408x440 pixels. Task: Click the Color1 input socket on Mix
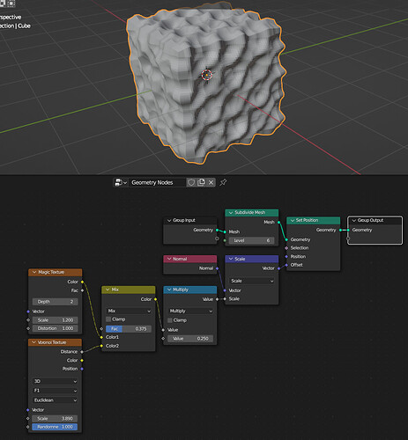(101, 337)
